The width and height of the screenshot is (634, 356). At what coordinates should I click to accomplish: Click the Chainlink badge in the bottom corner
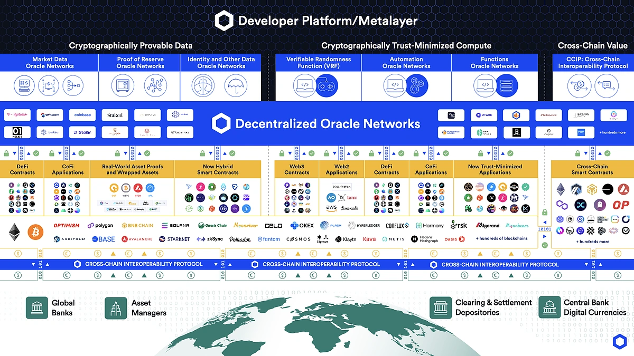pos(620,342)
